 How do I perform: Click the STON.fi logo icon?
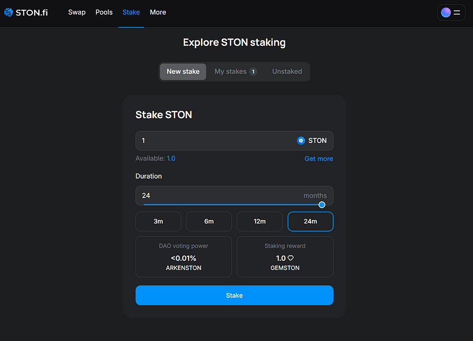[x=9, y=12]
